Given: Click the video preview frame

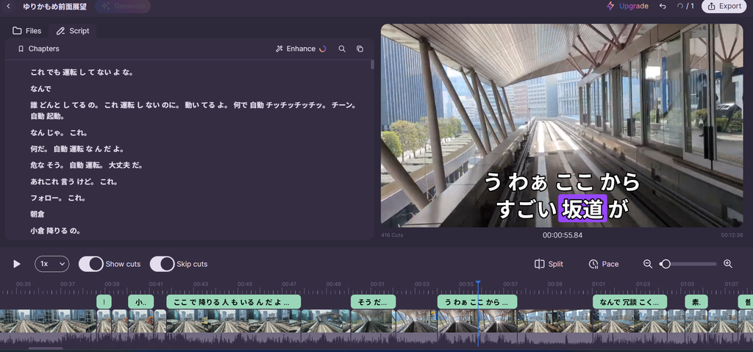Looking at the screenshot, I should click(561, 126).
